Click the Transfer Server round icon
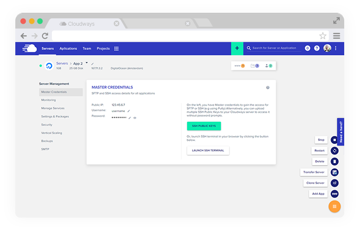Viewport: 360px width, 227px height. coord(334,172)
